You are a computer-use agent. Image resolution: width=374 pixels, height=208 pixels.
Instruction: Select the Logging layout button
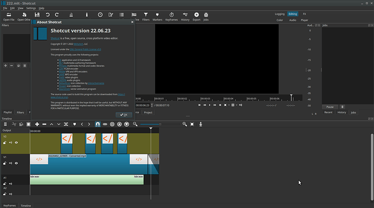point(280,14)
